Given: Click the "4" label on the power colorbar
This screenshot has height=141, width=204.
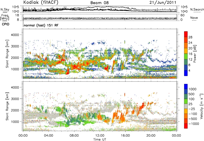Looking at the screenshot, I should pos(189,70).
